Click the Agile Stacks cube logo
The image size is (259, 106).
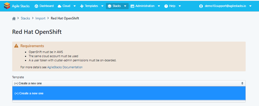(7, 6)
